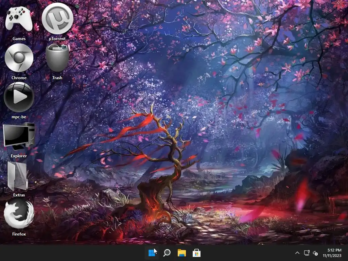The width and height of the screenshot is (348, 261).
Task: Select the "mpc-be" icon label text
Action: [19, 117]
